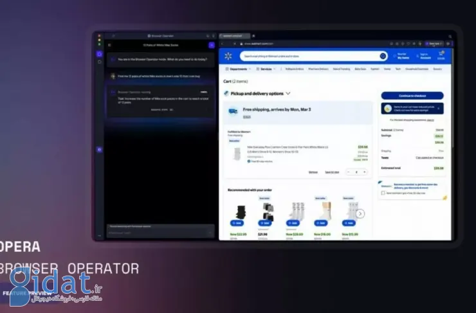Add the Now $18.00 socks item
The image size is (476, 313).
320,223
